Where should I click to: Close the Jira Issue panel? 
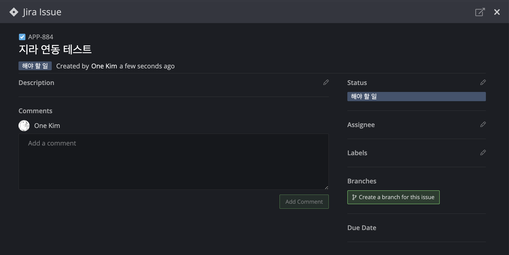coord(497,12)
